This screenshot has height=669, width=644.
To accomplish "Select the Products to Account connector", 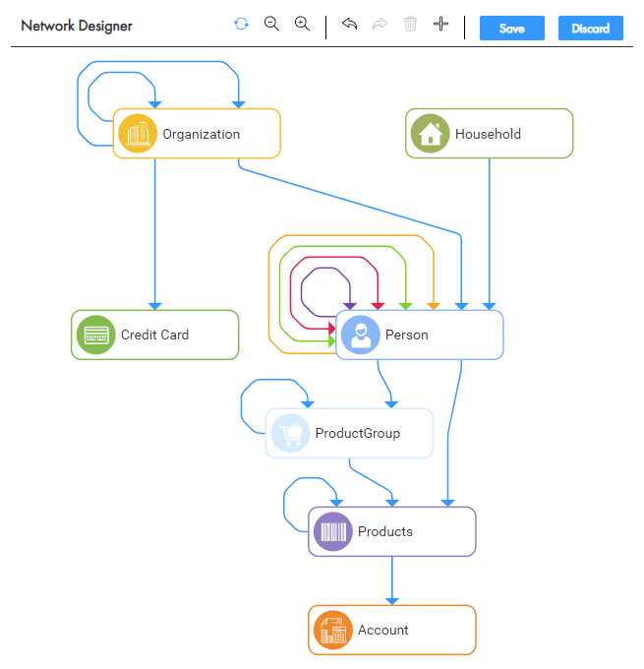I will point(392,579).
